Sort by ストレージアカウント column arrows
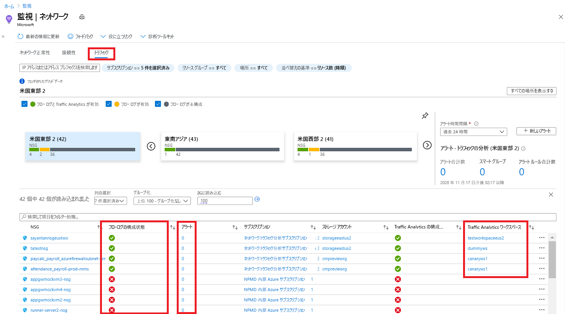 coord(386,227)
